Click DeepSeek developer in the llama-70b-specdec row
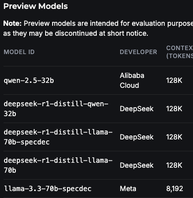193x198 pixels. click(x=136, y=137)
